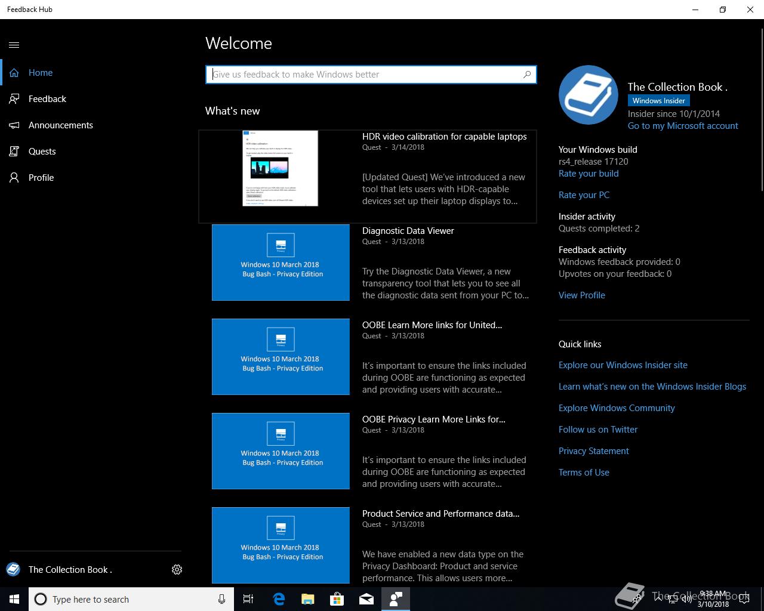Screen dimensions: 764x611
Task: Click The Collection Book account name
Action: pyautogui.click(x=70, y=570)
